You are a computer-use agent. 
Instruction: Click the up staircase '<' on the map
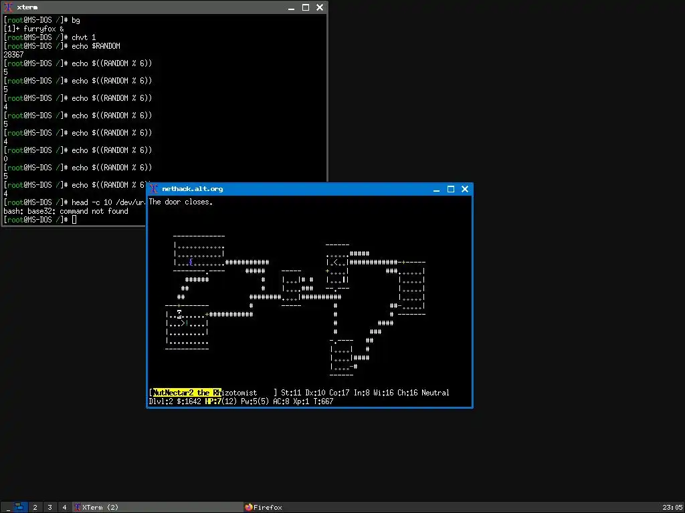point(336,262)
